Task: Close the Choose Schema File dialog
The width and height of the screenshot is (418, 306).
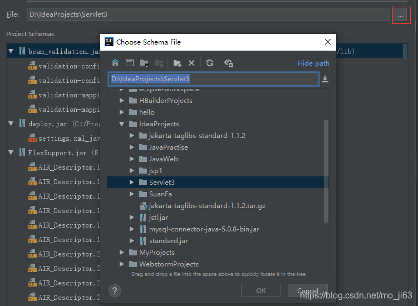Action: [328, 42]
